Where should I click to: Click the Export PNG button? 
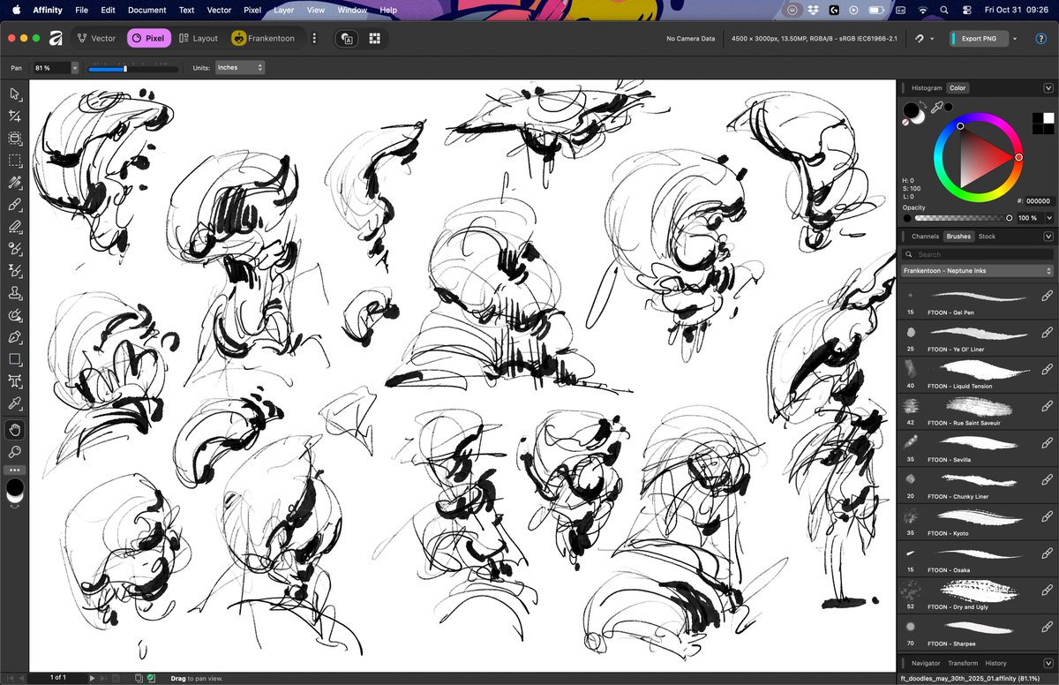979,39
